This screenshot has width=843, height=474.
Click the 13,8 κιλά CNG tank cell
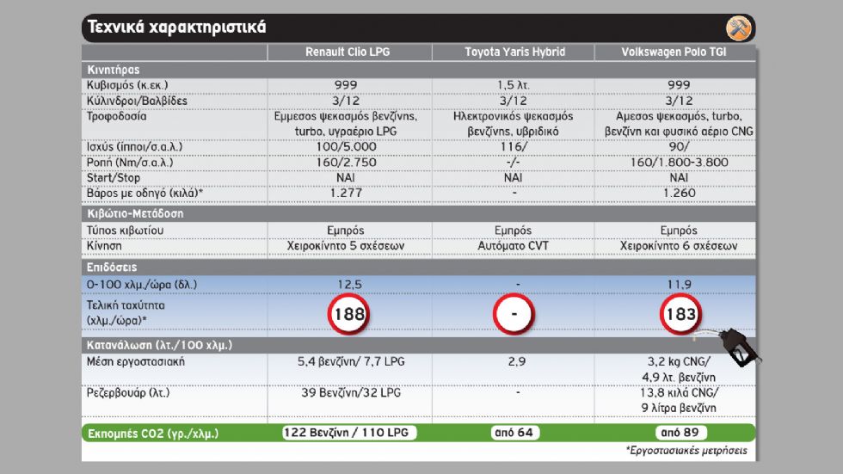pos(679,400)
